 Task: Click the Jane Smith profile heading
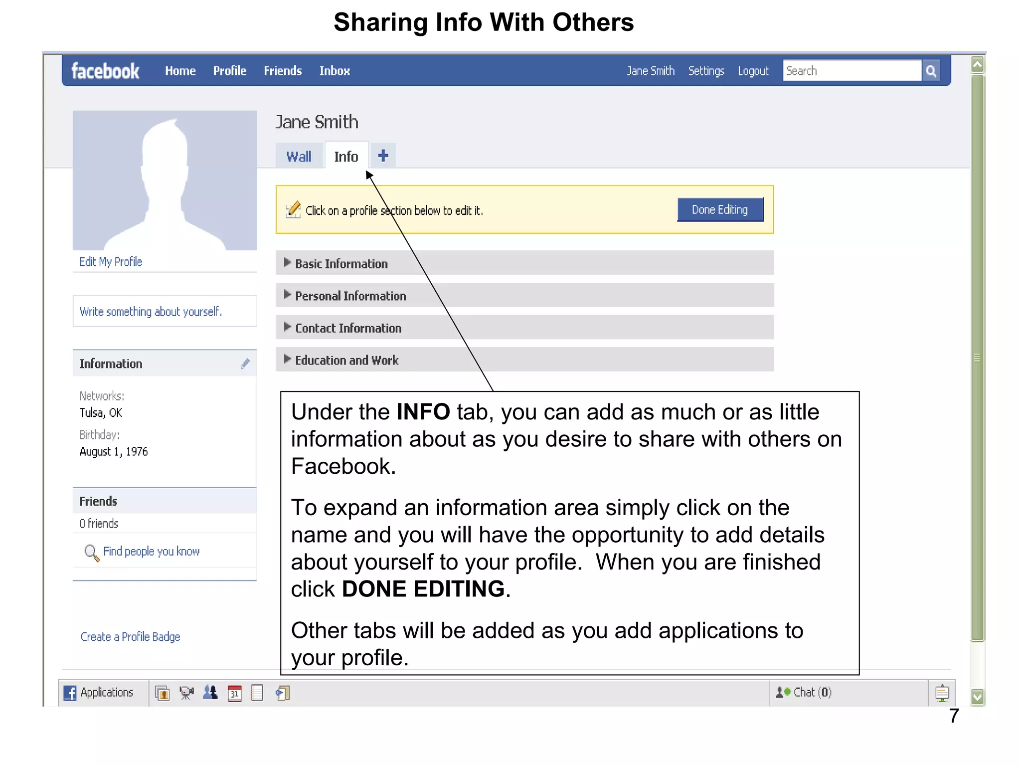point(317,122)
